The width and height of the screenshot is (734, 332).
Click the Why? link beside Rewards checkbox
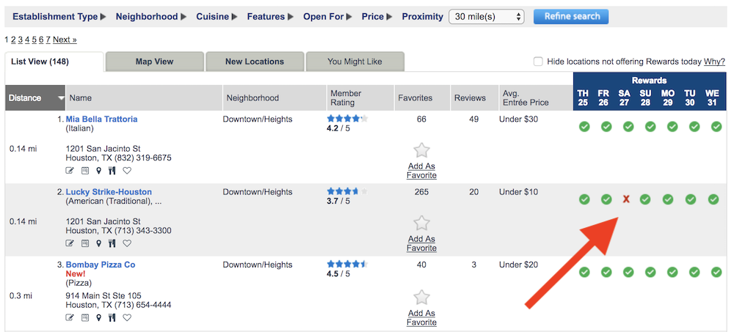coord(714,62)
